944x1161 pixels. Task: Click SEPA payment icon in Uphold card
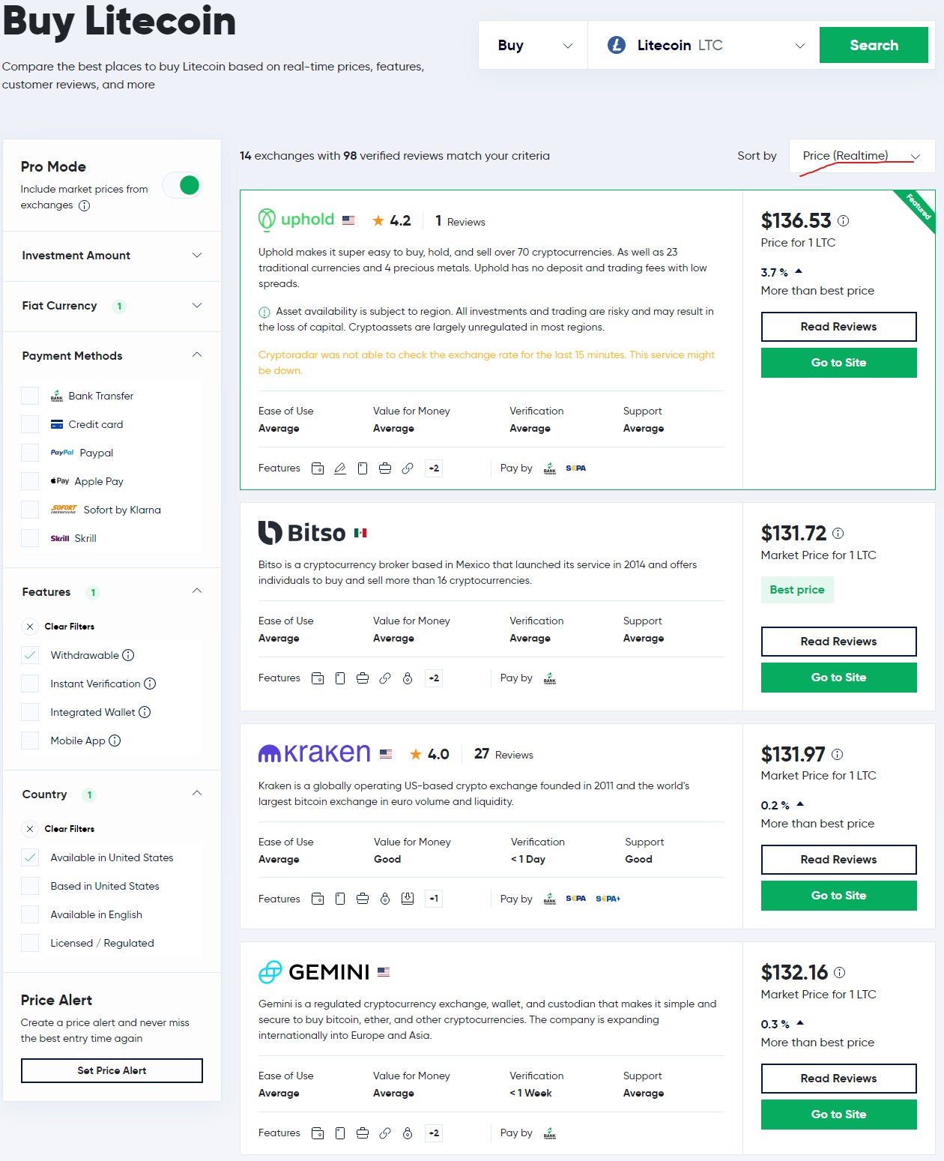tap(576, 468)
